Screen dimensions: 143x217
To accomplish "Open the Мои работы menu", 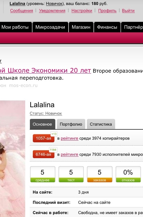I will point(15,27).
